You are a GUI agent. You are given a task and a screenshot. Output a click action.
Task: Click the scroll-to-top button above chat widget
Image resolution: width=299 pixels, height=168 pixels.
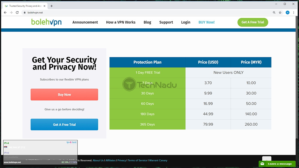point(267,159)
